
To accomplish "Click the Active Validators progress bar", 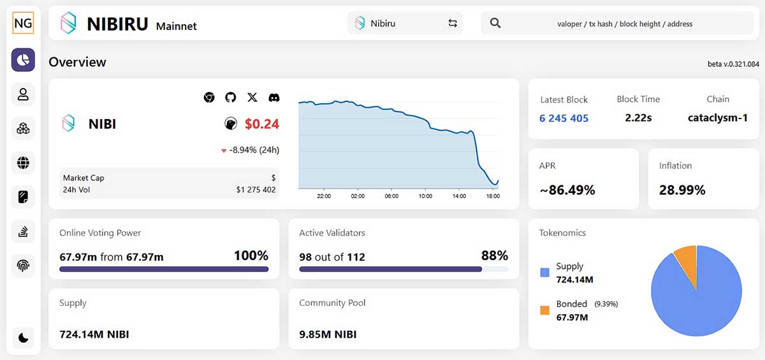I will [x=404, y=269].
